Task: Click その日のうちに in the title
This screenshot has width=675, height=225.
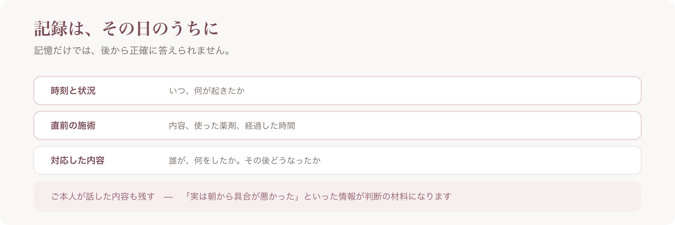Action: pos(160,28)
